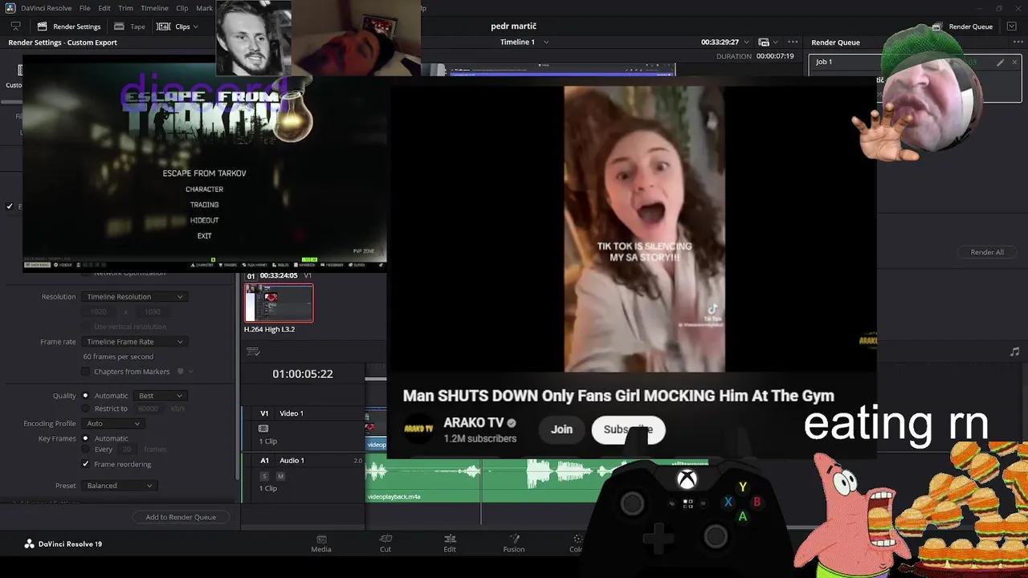Select the Restrict to radio button
1028x578 pixels.
point(85,409)
